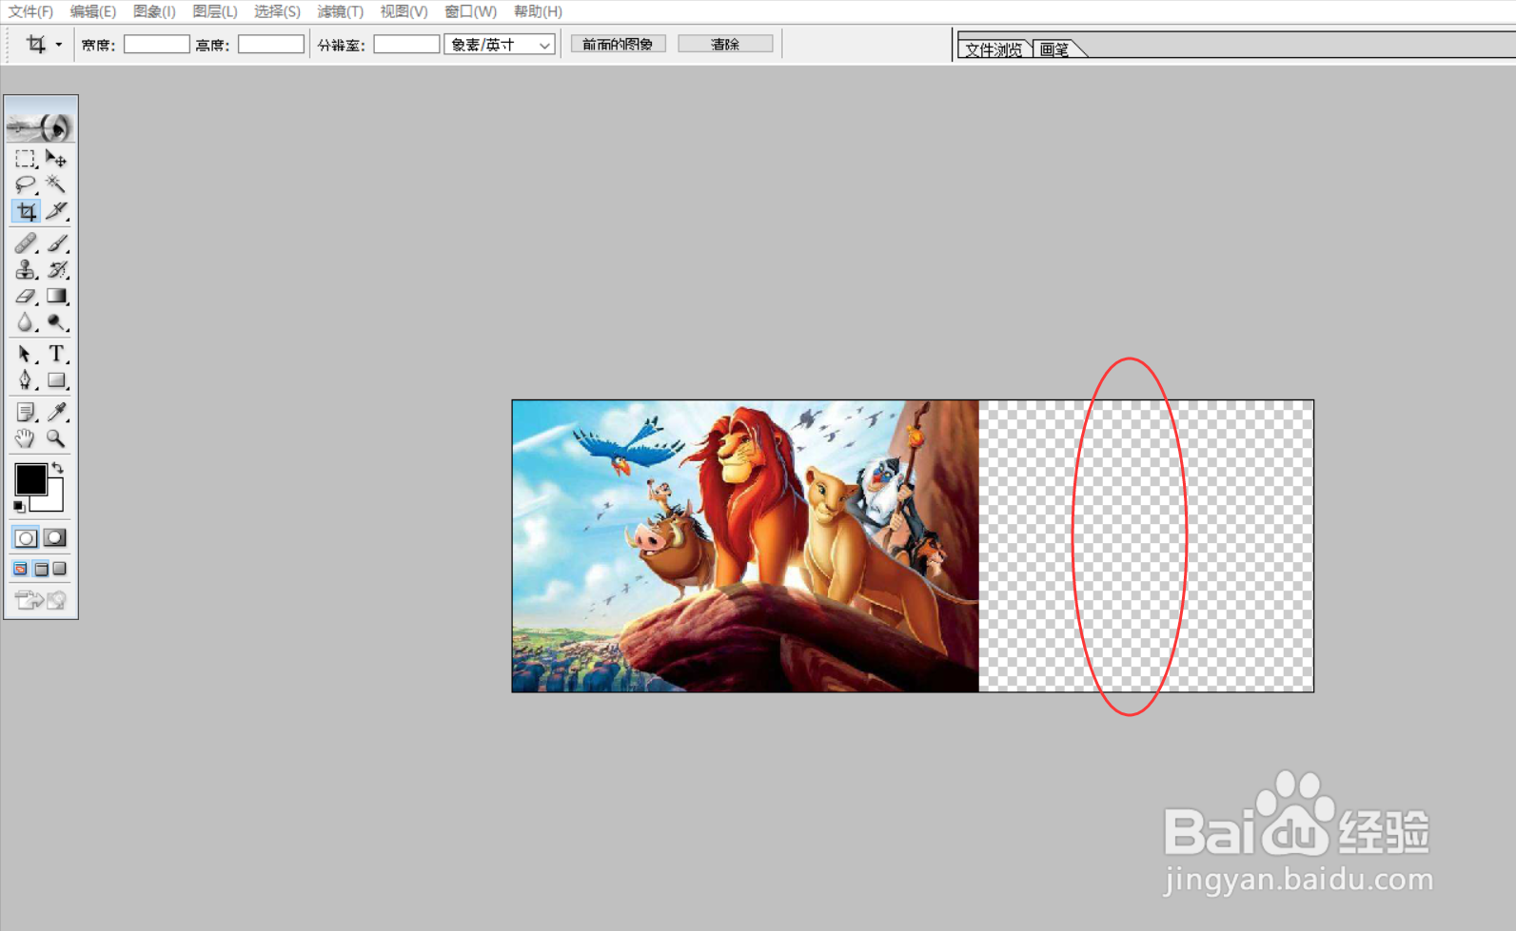This screenshot has height=931, width=1516.
Task: Click the Lion King image on canvas
Action: [x=745, y=546]
